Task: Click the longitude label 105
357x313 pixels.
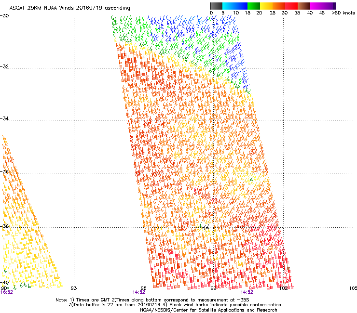Action: click(x=353, y=288)
